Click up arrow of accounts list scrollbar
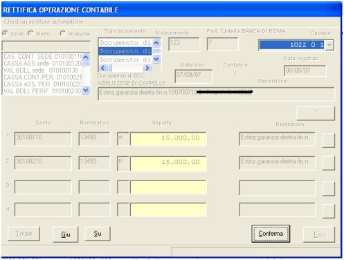344x260 pixels. click(86, 57)
